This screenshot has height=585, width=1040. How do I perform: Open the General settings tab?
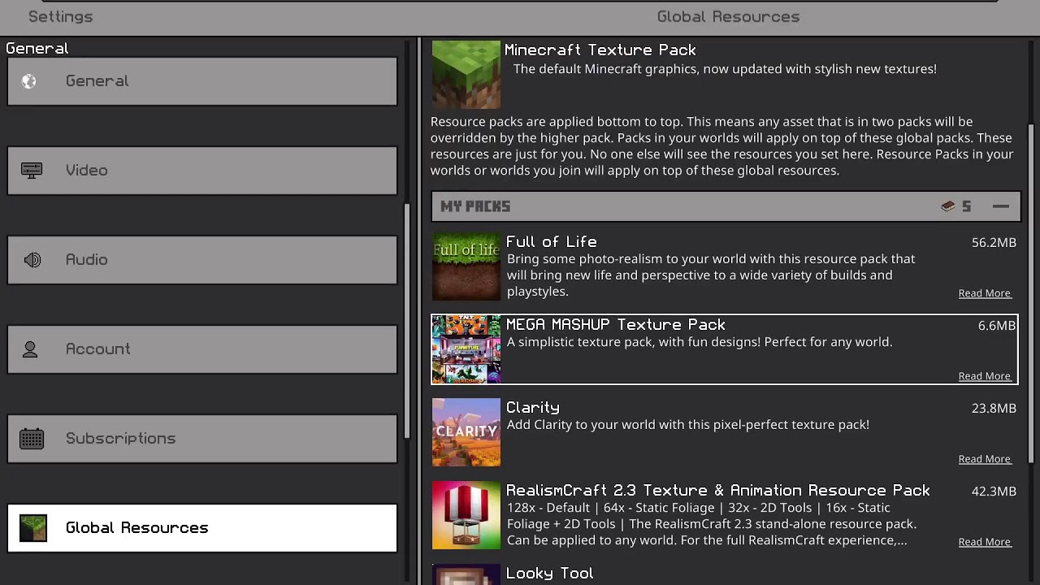pyautogui.click(x=202, y=81)
